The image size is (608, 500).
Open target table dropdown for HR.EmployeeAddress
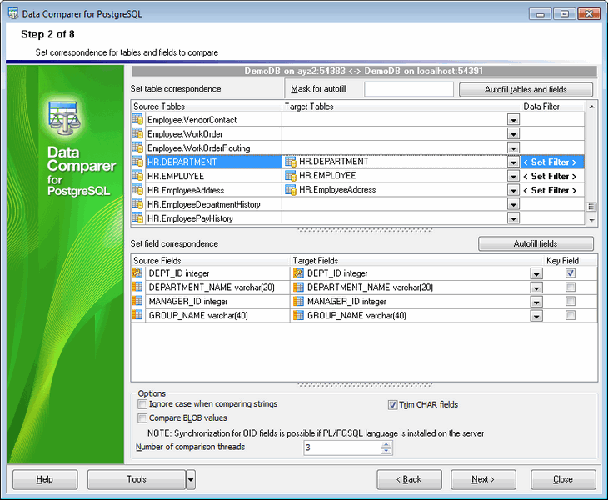[513, 190]
